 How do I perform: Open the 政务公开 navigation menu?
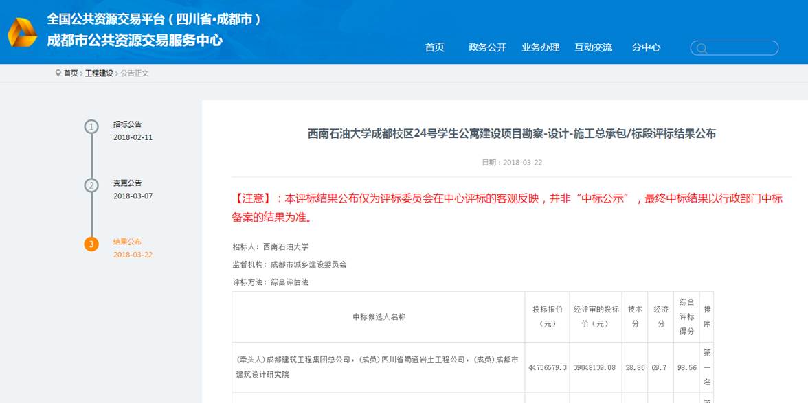[x=488, y=47]
